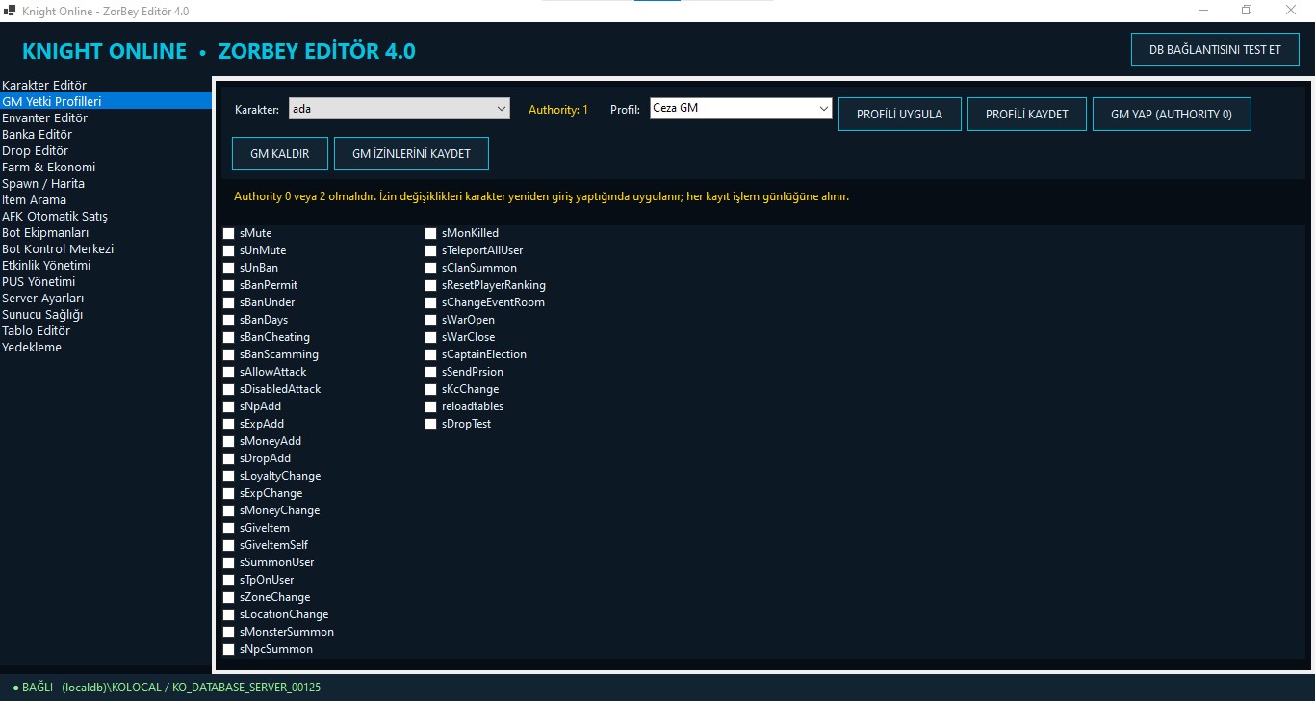Check sBanScamming permission
Screen dimensions: 1315x701
point(229,354)
